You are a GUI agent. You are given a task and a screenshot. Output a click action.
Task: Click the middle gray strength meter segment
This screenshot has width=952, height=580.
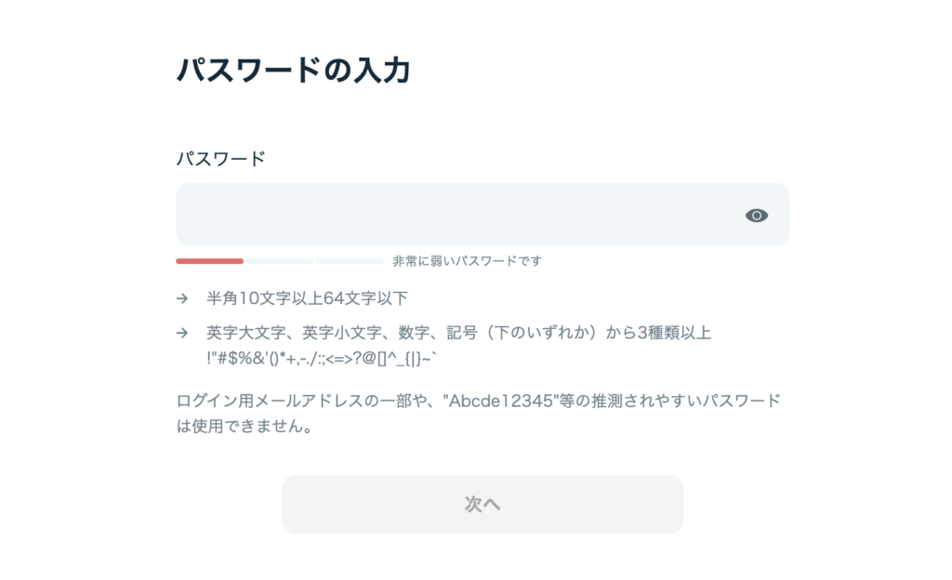pyautogui.click(x=279, y=261)
